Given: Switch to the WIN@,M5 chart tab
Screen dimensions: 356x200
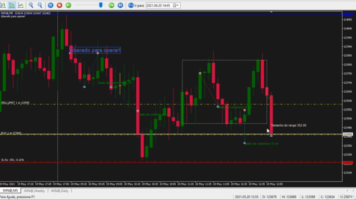Looking at the screenshot, I should click(10, 191).
